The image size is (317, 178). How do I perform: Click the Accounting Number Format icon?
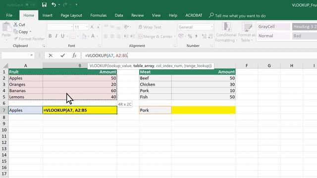click(x=181, y=36)
